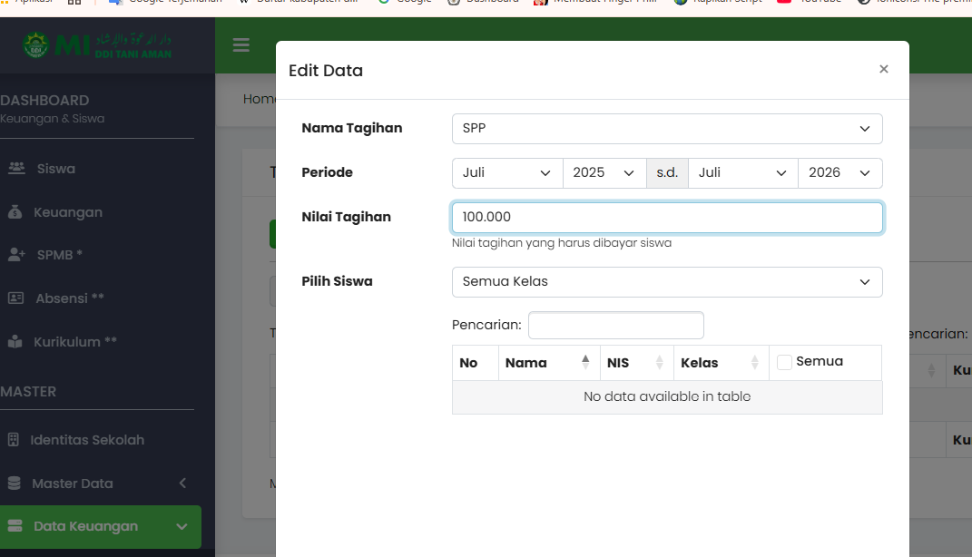The width and height of the screenshot is (972, 557).
Task: Open the Semua Kelas class dropdown
Action: [666, 282]
